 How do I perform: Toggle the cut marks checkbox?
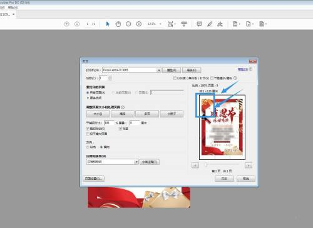(x=88, y=129)
